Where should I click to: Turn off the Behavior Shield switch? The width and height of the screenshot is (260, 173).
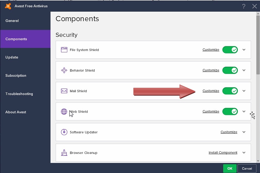230,70
